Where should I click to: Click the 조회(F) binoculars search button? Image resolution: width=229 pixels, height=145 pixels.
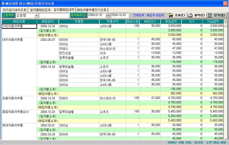tap(177, 15)
